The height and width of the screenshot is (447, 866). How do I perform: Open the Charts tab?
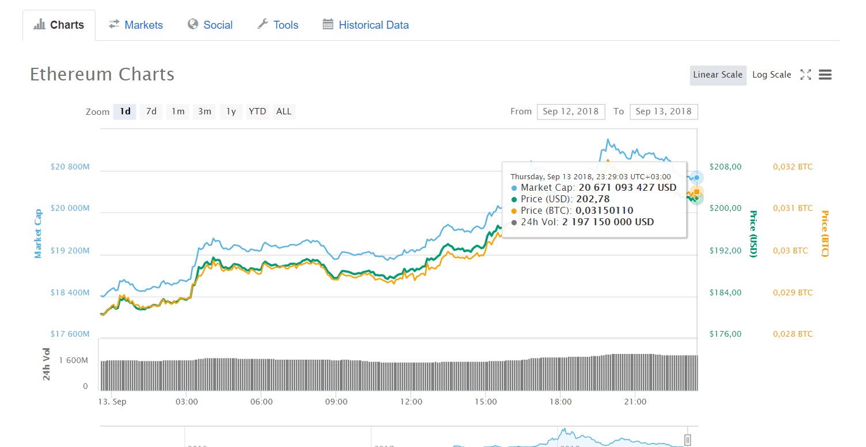[x=59, y=25]
